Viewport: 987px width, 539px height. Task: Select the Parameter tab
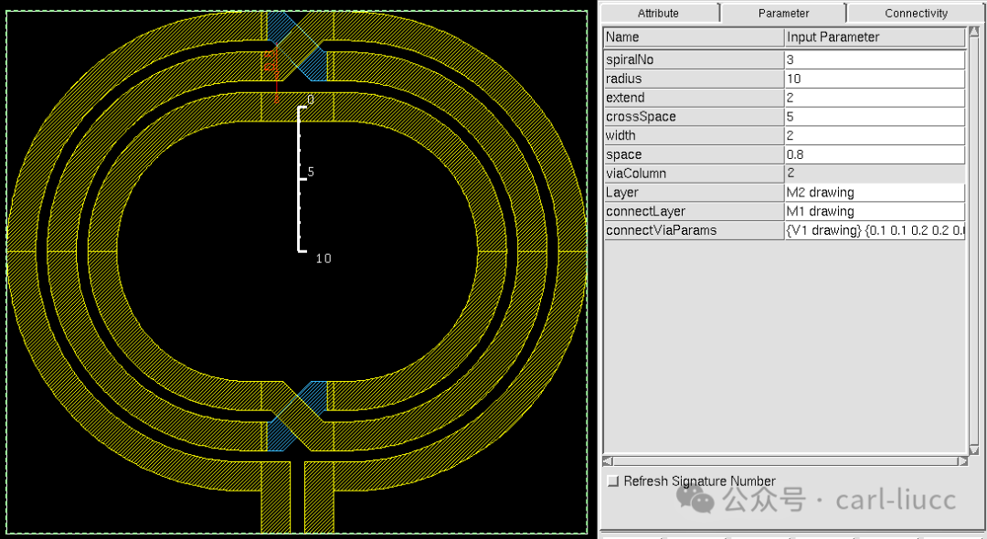tap(783, 13)
